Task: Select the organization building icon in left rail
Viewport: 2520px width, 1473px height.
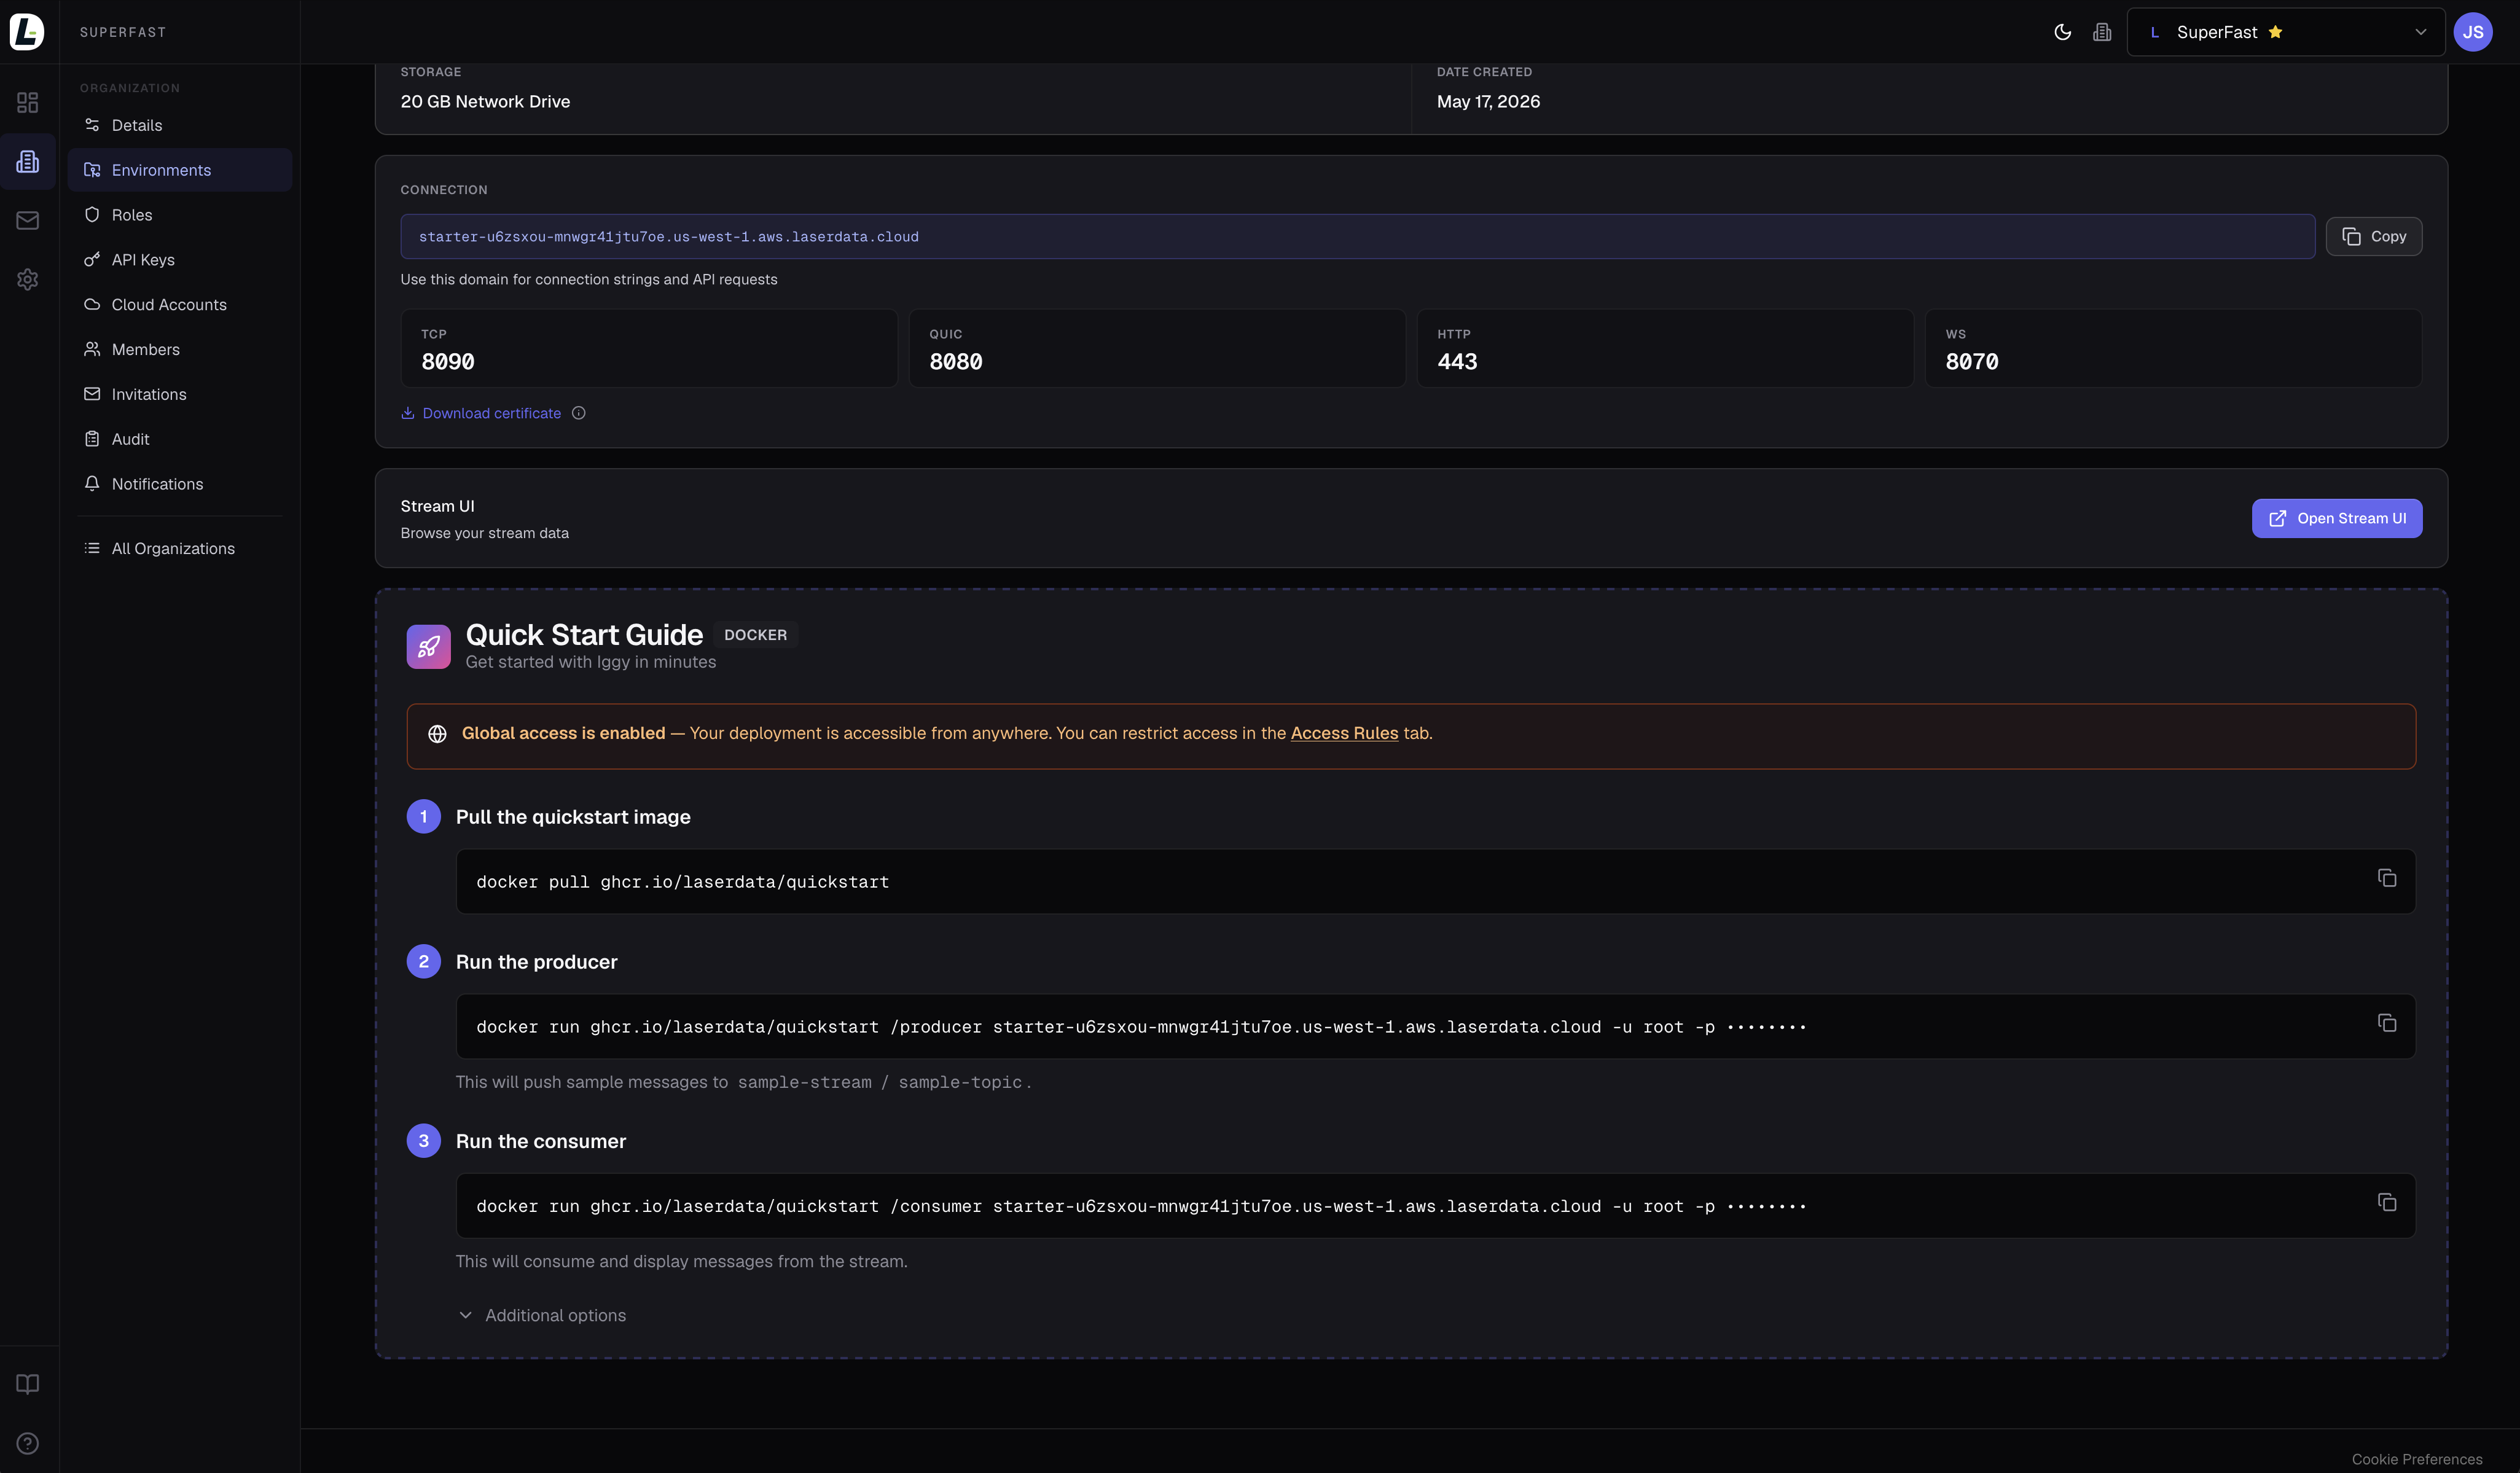Action: (28, 161)
